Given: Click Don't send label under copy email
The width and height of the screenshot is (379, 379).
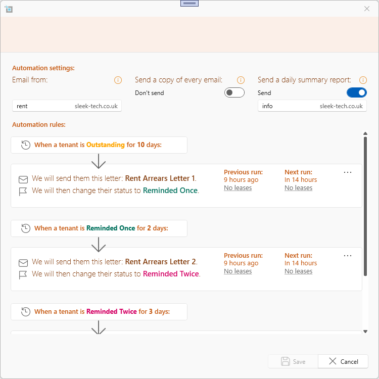Looking at the screenshot, I should click(x=150, y=93).
